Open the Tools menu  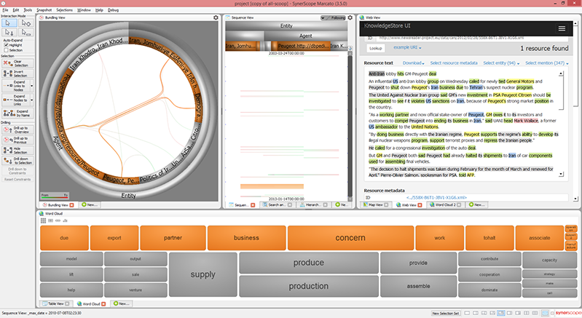pos(28,10)
